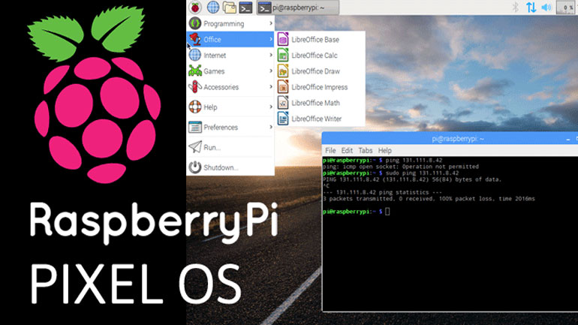
Task: Select the pi@raspberrypi taskbar window button
Action: tap(298, 8)
